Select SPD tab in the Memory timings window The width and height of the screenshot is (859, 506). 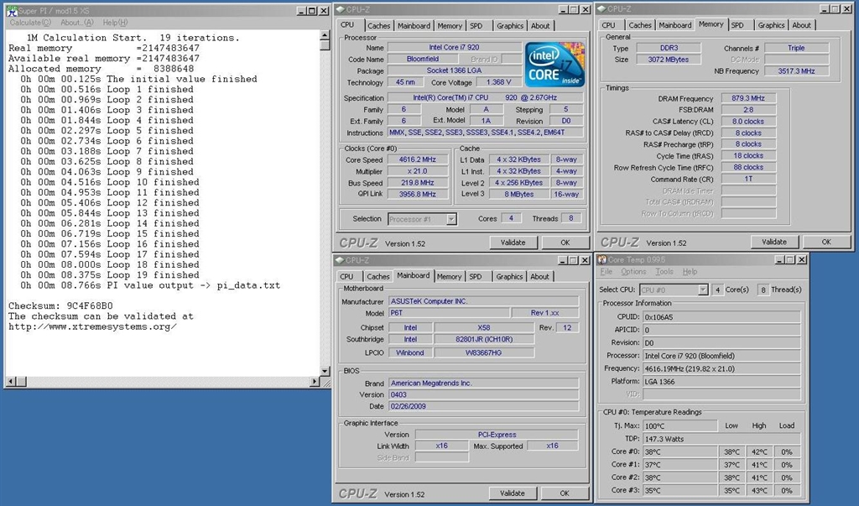click(x=737, y=25)
